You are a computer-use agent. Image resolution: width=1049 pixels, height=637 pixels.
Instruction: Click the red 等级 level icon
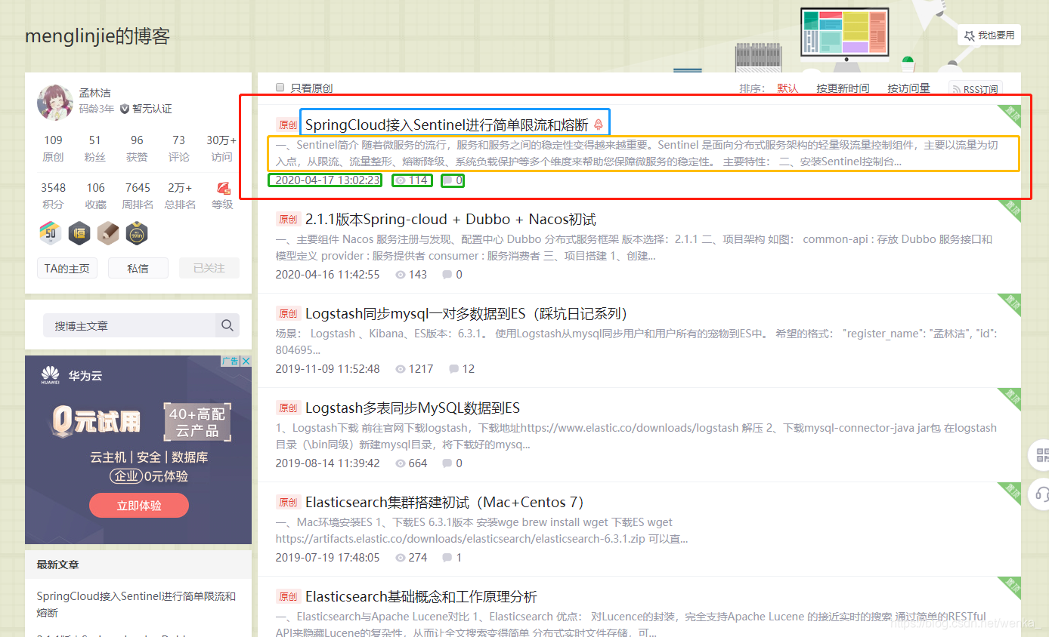click(x=224, y=187)
